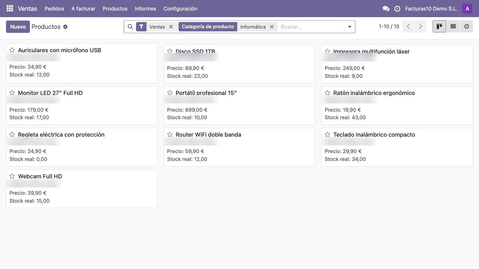This screenshot has width=479, height=269.
Task: Open the Productos settings gear
Action: (65, 27)
